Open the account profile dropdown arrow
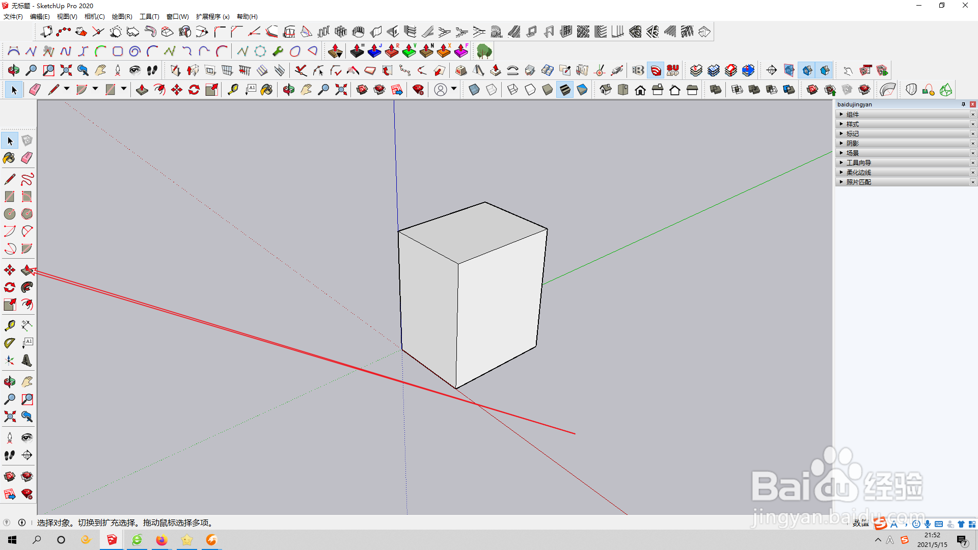978x550 pixels. [x=454, y=89]
